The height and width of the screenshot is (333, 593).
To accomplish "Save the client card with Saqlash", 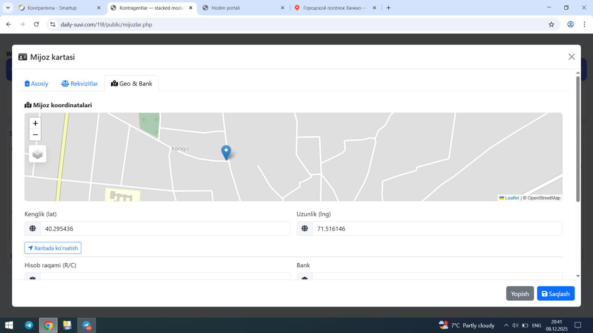I will pos(556,294).
